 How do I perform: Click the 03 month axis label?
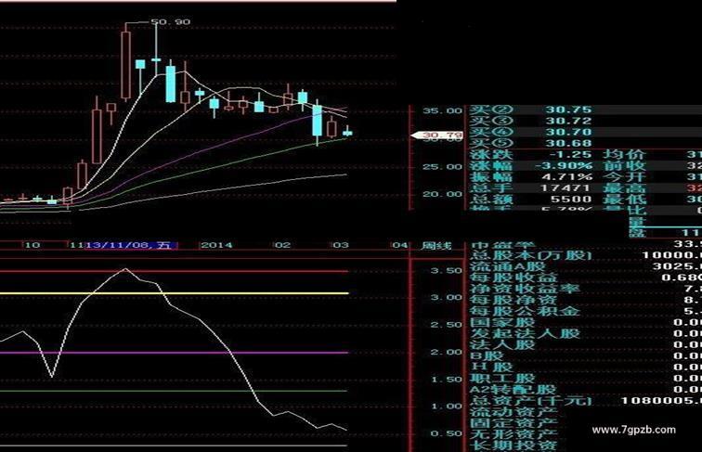point(340,245)
